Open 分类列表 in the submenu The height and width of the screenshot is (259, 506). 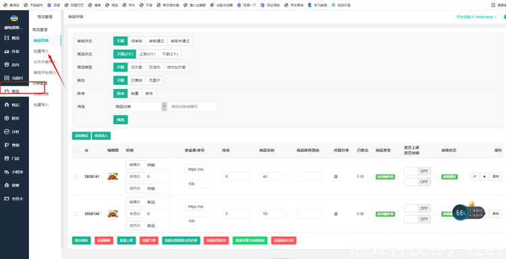coord(41,94)
